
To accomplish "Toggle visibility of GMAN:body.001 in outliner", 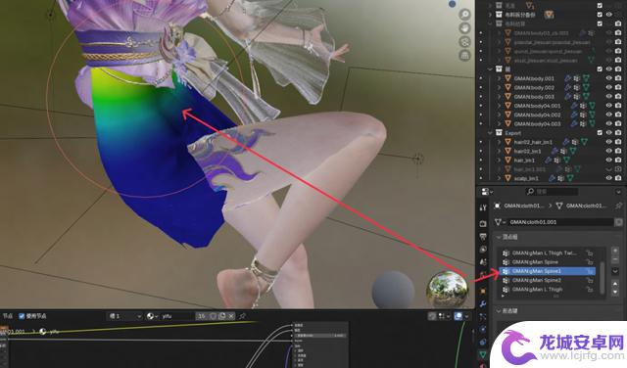I will [x=609, y=78].
